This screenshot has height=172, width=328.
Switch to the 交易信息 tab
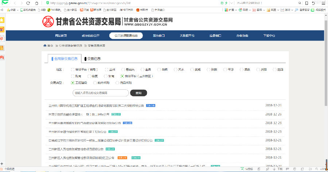coord(93,59)
